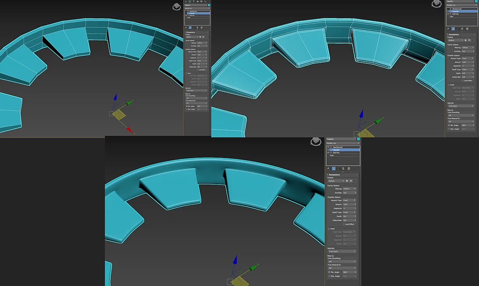The width and height of the screenshot is (479, 286).
Task: Click Delete Preset icon in bottom view panel
Action: (355, 181)
